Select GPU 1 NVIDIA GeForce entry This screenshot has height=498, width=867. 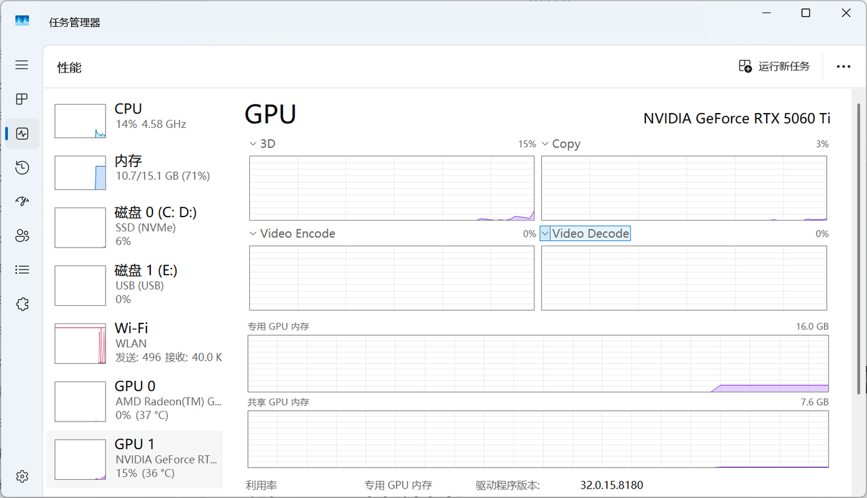pos(134,459)
